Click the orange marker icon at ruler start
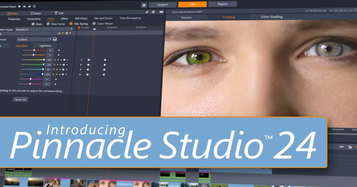This screenshot has height=187, width=357. [79, 27]
